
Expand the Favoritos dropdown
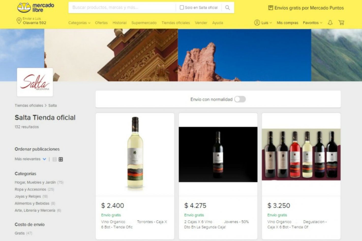pos(312,23)
